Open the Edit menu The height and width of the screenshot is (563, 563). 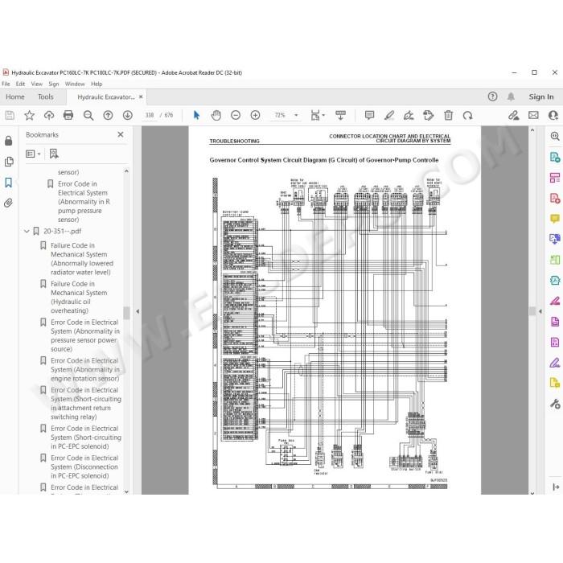coord(20,84)
